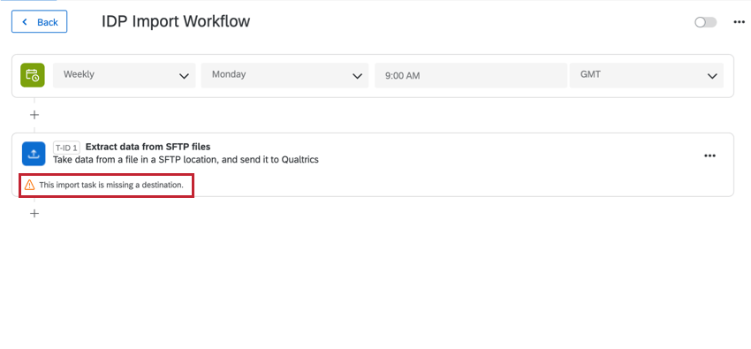Add a step after the schedule trigger
Screen dimensions: 751x349
click(x=34, y=115)
